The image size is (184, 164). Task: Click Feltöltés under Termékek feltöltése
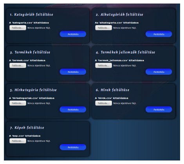73,72
